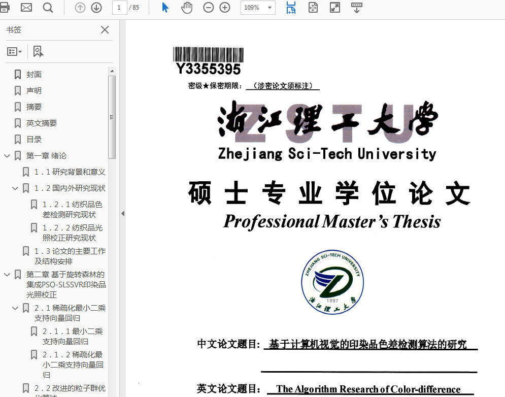505x397 pixels.
Task: Click the print icon in toolbar
Action: [4, 7]
